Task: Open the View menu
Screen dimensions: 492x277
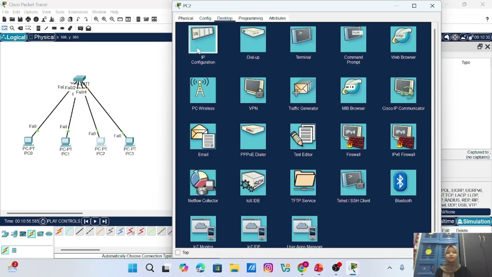Action: (x=47, y=12)
